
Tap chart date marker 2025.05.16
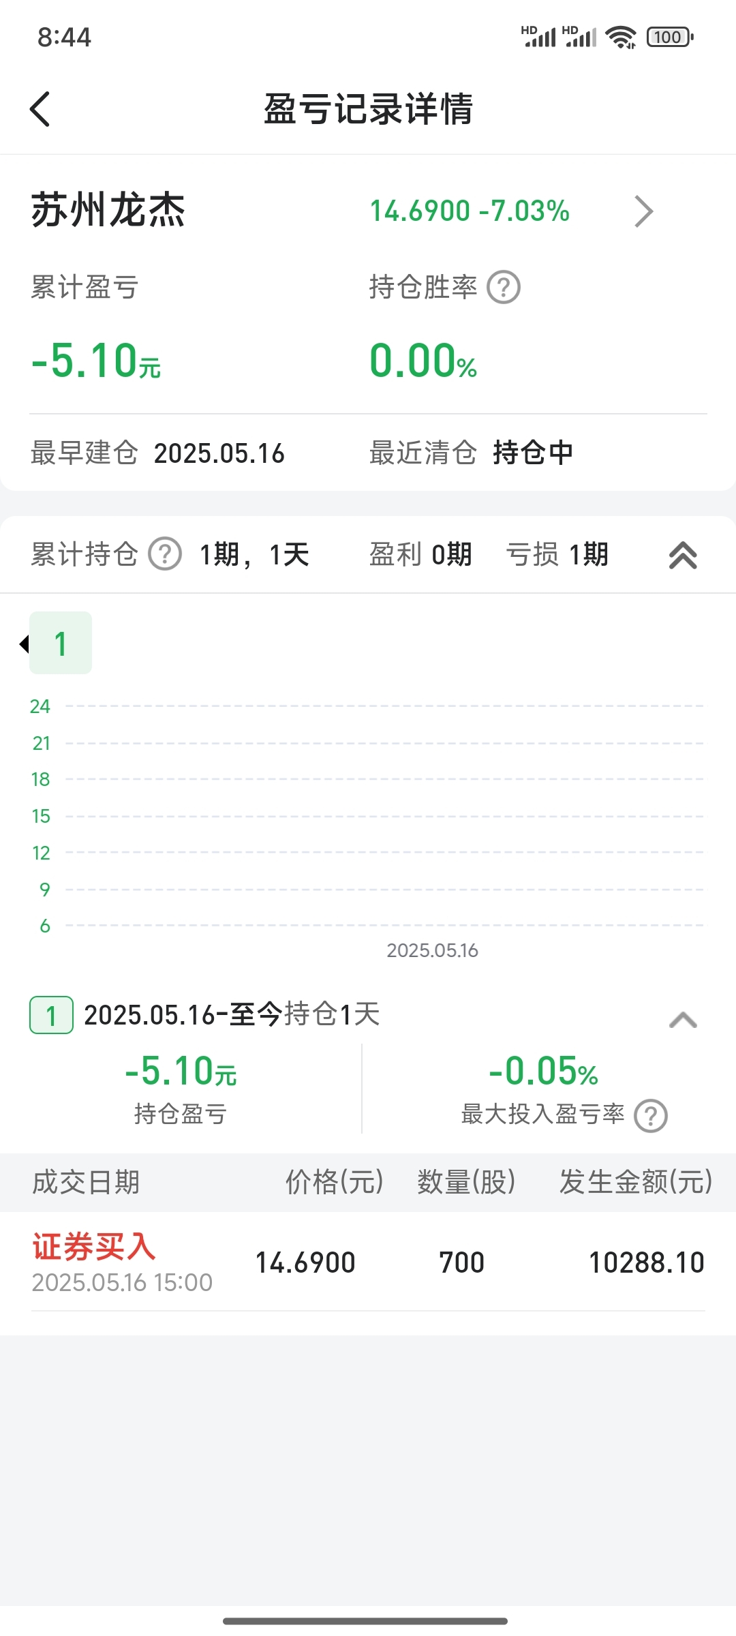(433, 950)
